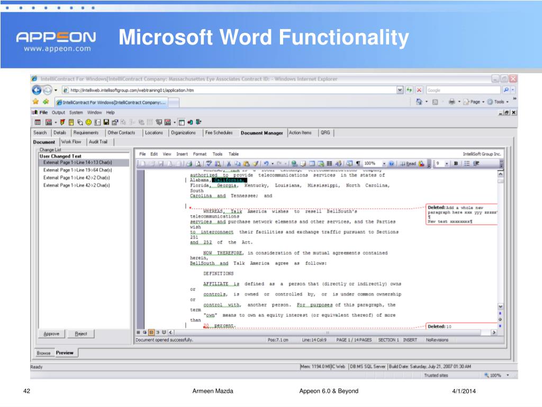The width and height of the screenshot is (542, 407).
Task: Open the Zoom percentage dropdown
Action: pyautogui.click(x=384, y=164)
